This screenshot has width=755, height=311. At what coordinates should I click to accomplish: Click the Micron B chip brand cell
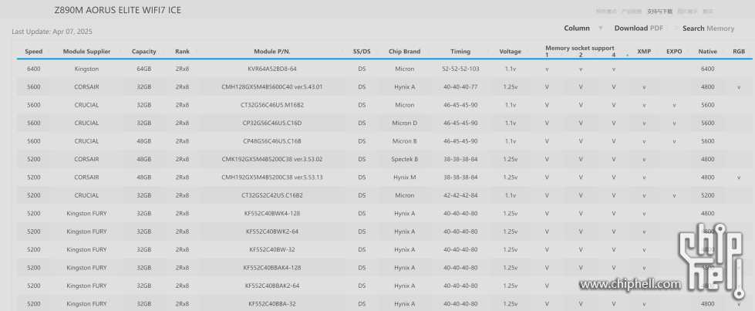[x=404, y=141]
